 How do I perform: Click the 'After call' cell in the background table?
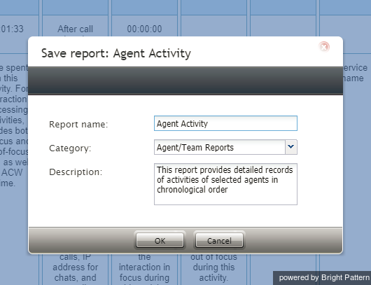click(75, 29)
